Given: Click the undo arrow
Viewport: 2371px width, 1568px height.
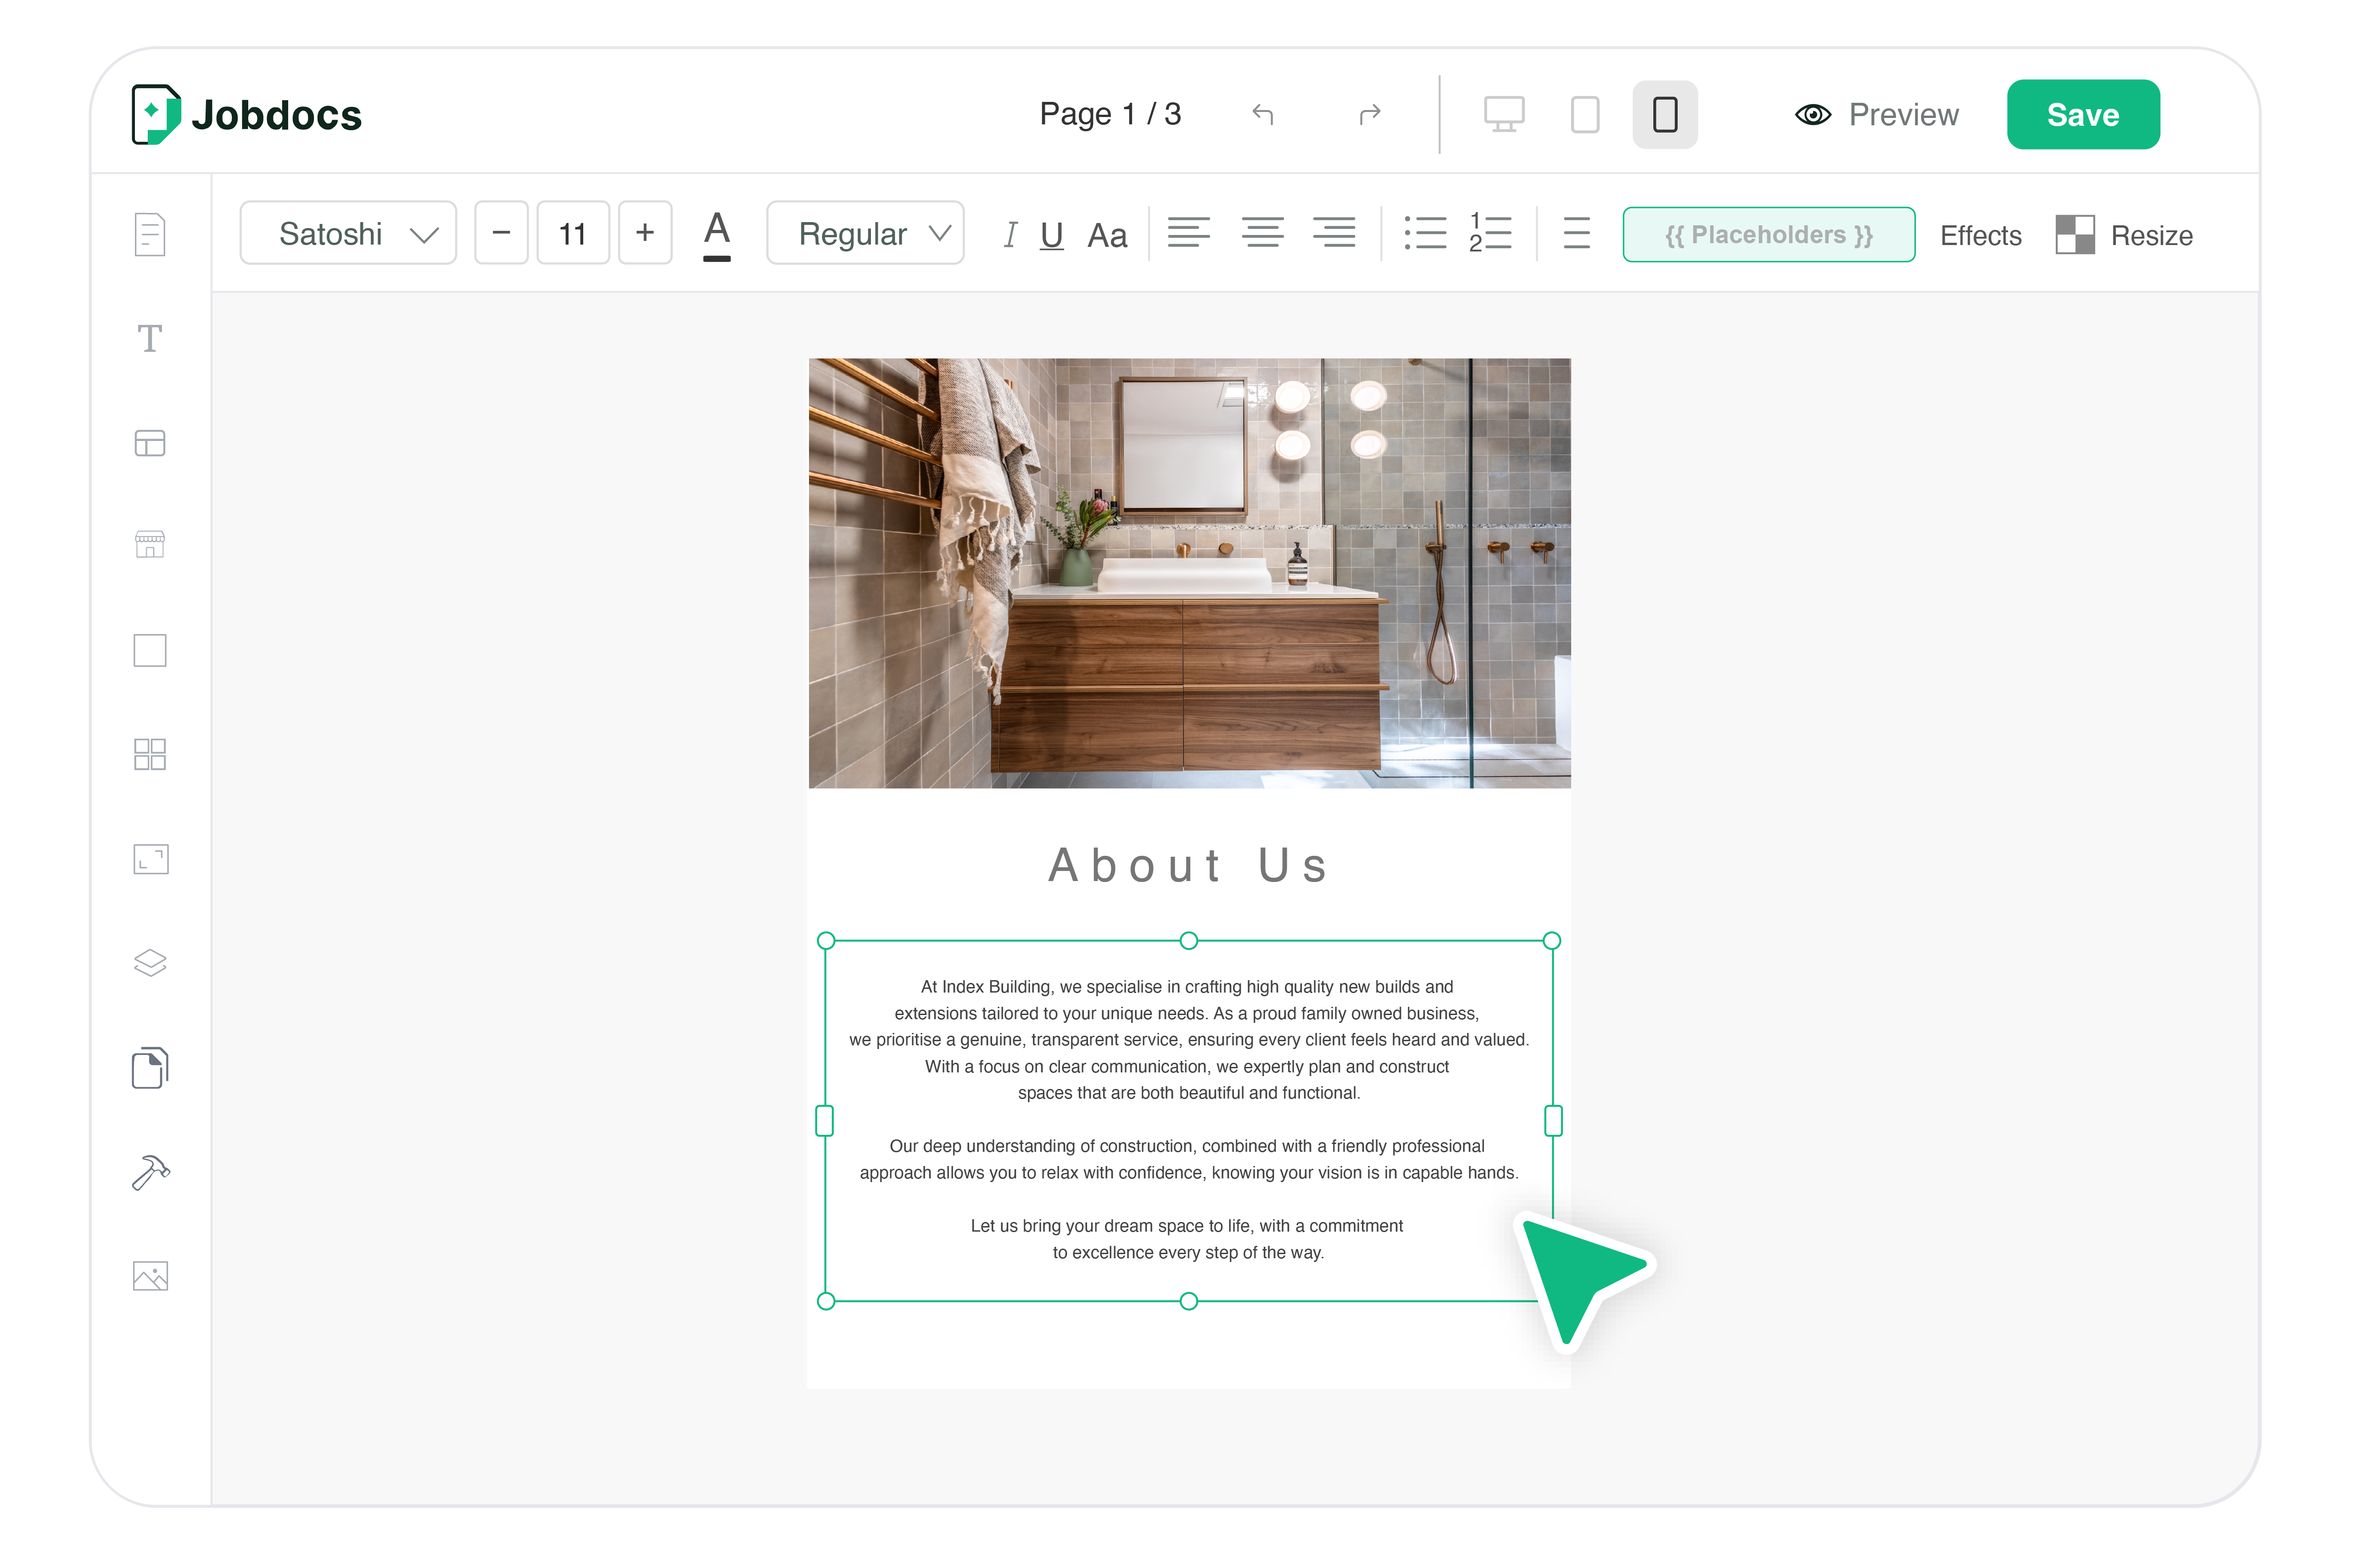Looking at the screenshot, I should click(1263, 114).
